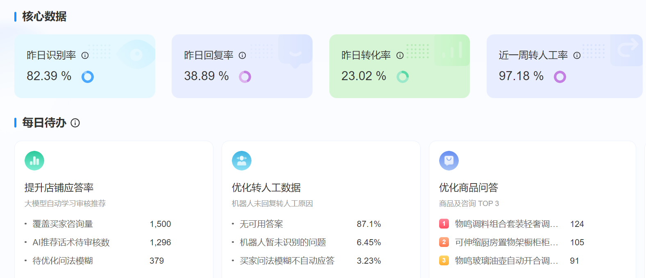Click info icon beside 昨日回复率
The image size is (646, 278).
point(242,56)
